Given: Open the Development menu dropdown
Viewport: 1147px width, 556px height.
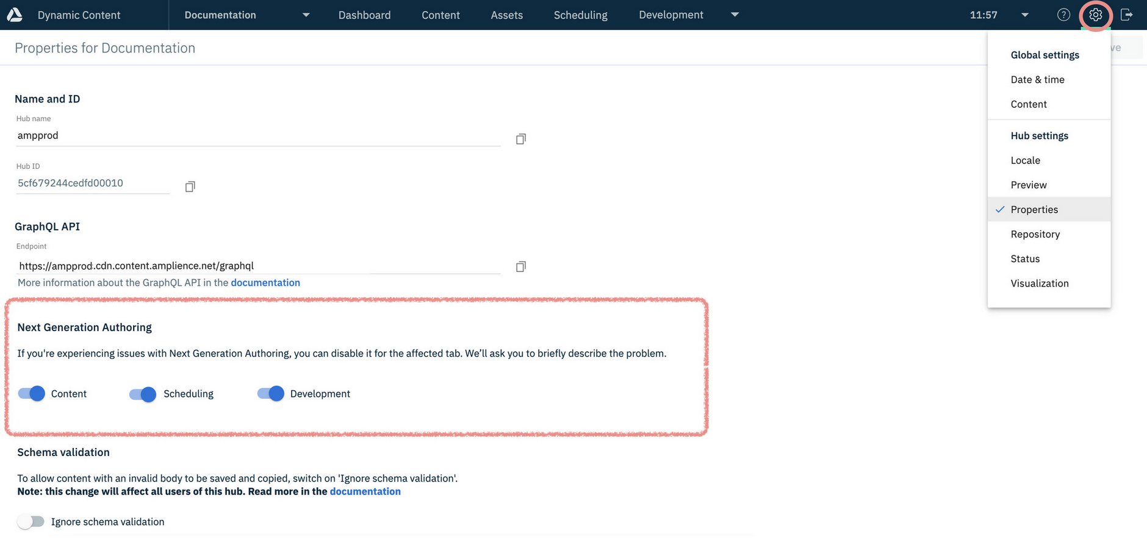Looking at the screenshot, I should 735,15.
